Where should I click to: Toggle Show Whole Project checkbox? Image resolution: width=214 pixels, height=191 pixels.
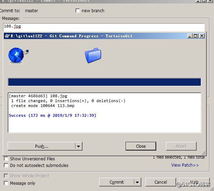click(x=6, y=176)
